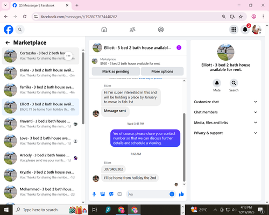Click the install app icon in address bar
The image size is (269, 215).
232,17
